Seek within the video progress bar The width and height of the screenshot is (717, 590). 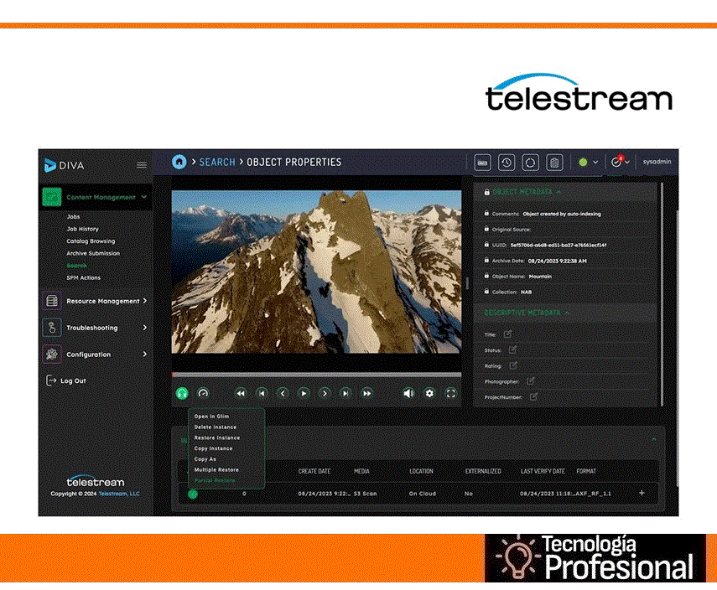pos(316,375)
